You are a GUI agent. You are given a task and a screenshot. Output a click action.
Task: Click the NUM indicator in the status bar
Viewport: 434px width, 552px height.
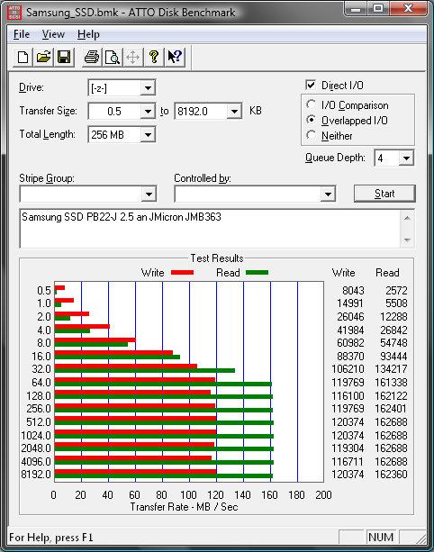tap(381, 538)
